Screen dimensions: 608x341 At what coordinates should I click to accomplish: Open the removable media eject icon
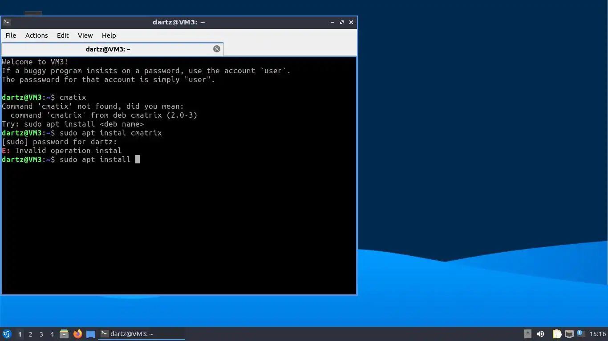click(527, 334)
